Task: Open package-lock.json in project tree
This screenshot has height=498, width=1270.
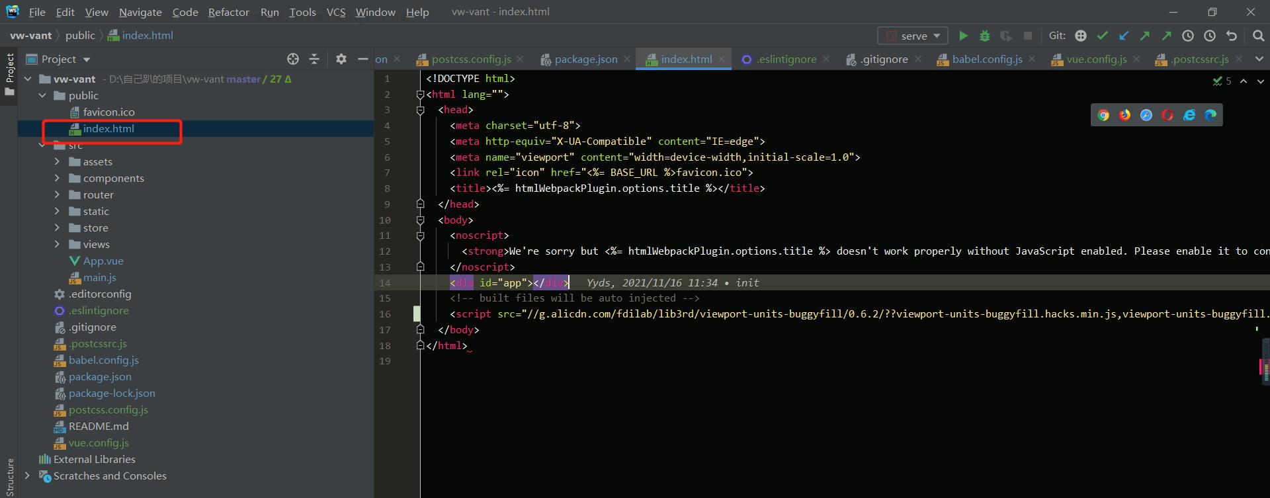Action: [112, 393]
